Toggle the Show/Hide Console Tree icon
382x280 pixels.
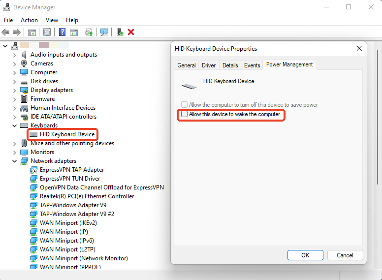[x=32, y=32]
